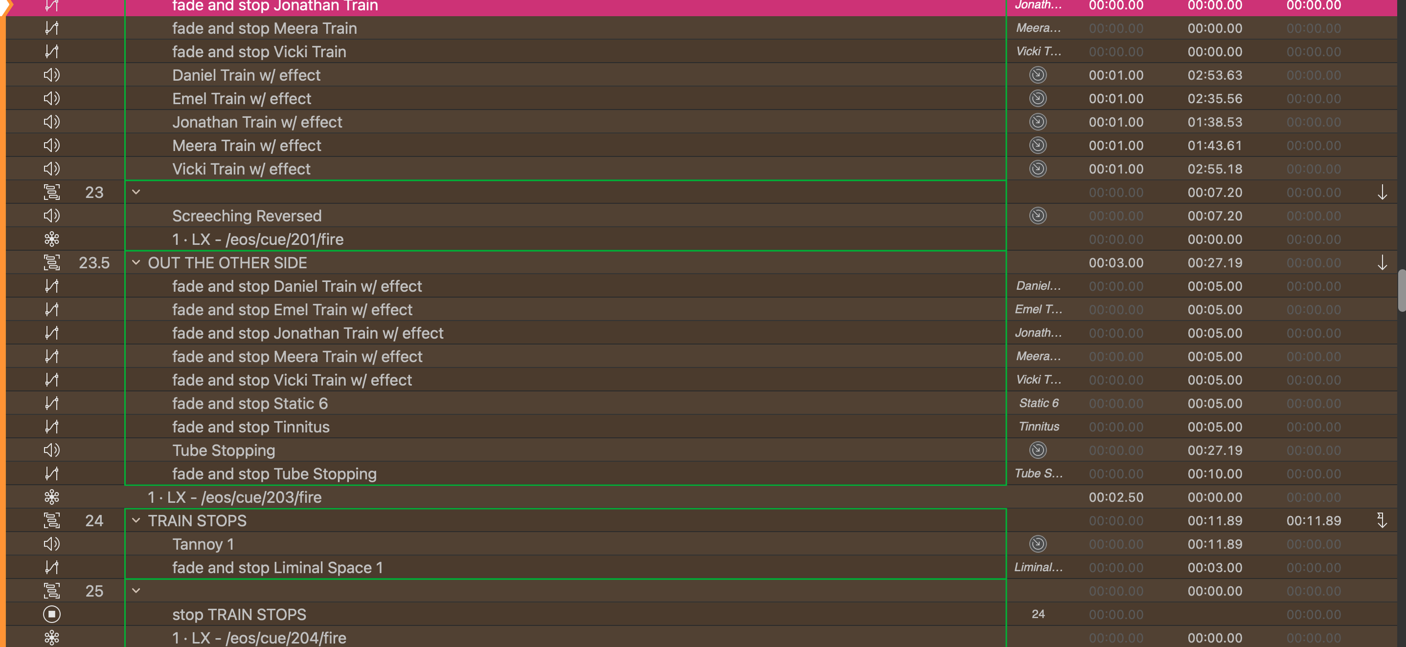
Task: Click network cue icon for /eos/cue/204/fire
Action: pos(52,638)
